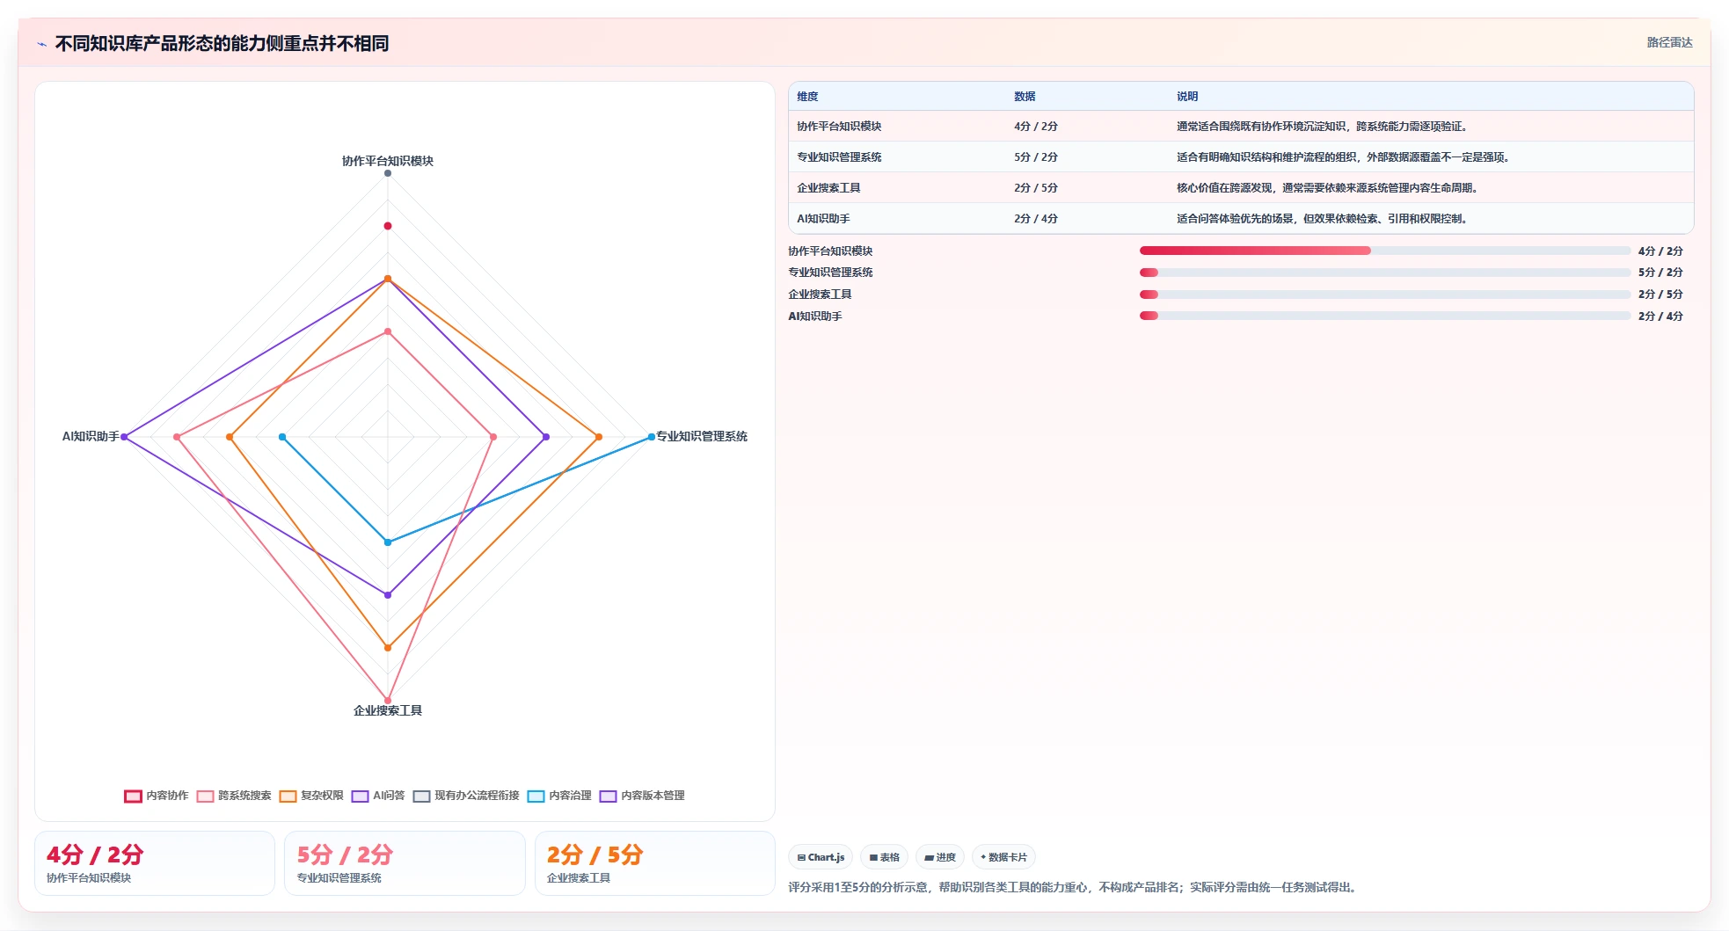Click the 表格 tag chip
The height and width of the screenshot is (931, 1729).
pyautogui.click(x=884, y=857)
